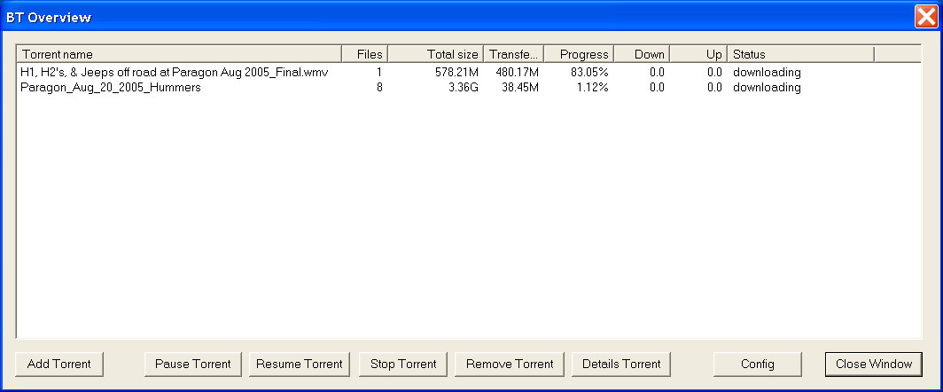The height and width of the screenshot is (392, 943).
Task: Open the Config settings
Action: (x=757, y=365)
